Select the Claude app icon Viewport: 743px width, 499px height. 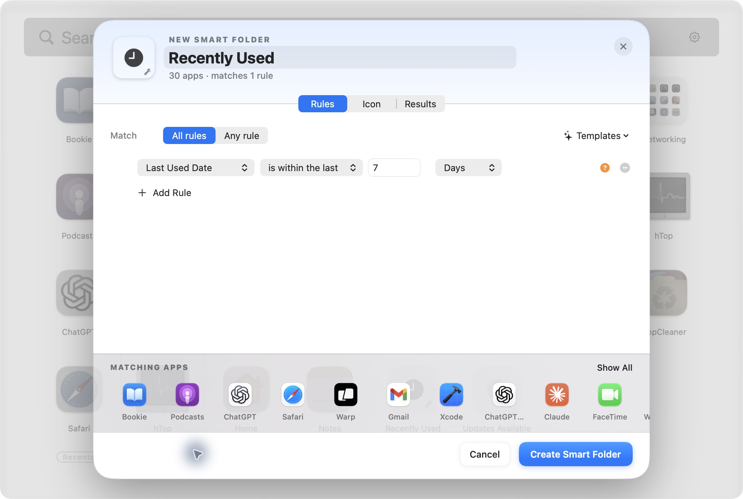coord(557,395)
